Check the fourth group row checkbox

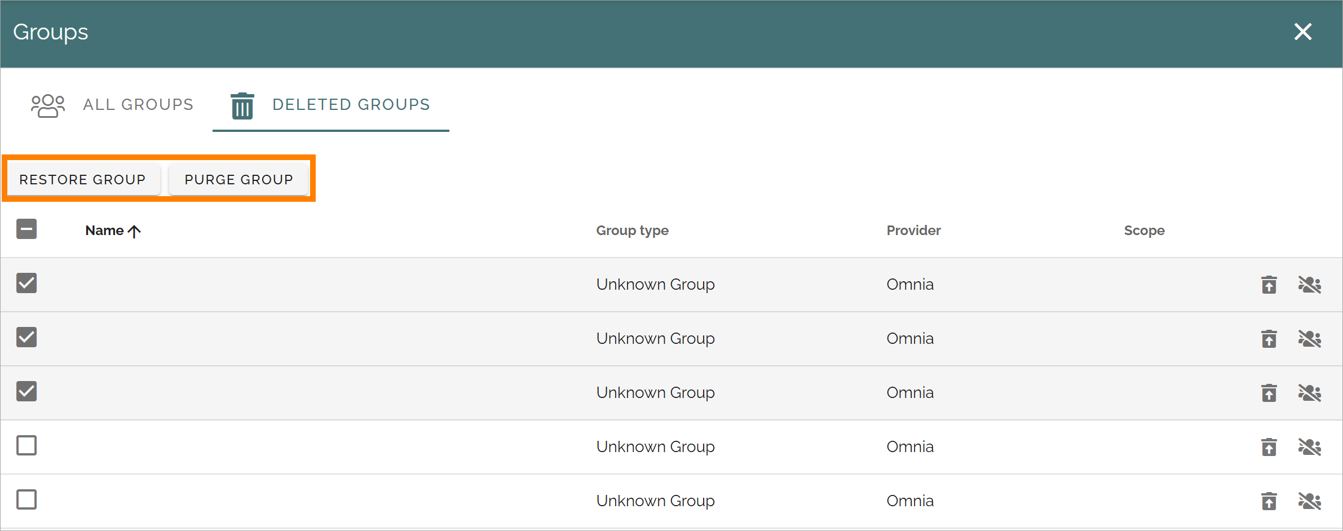point(26,445)
